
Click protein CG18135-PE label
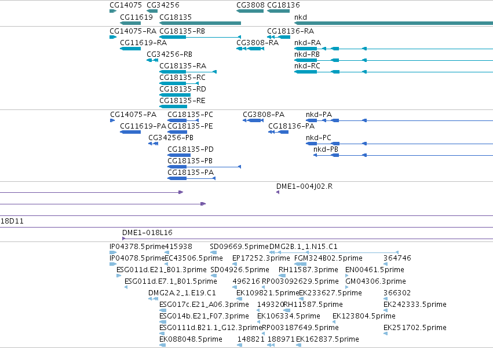point(190,126)
